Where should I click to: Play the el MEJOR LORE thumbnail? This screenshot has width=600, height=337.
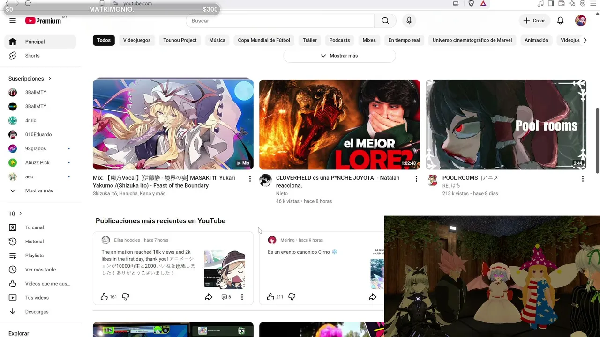[339, 125]
